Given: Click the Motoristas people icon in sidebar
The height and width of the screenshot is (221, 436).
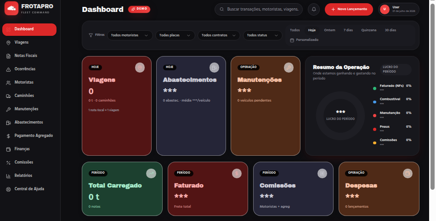Looking at the screenshot, I should (8, 83).
